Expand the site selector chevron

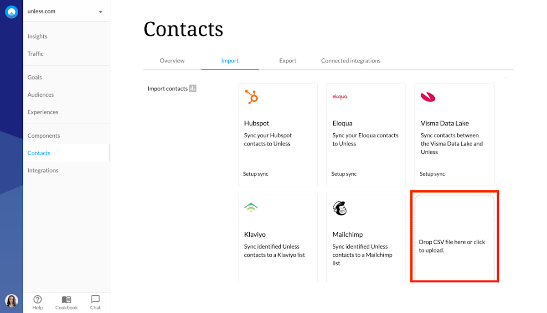tap(100, 11)
